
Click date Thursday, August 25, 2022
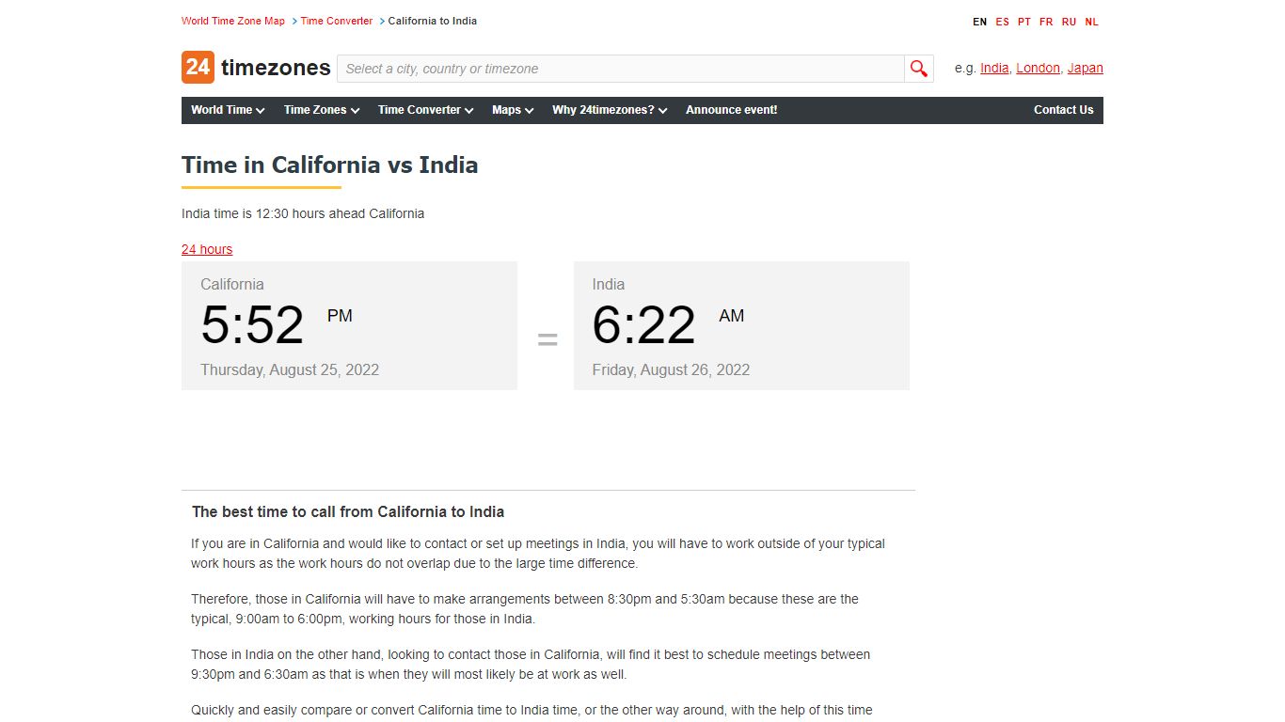click(290, 369)
